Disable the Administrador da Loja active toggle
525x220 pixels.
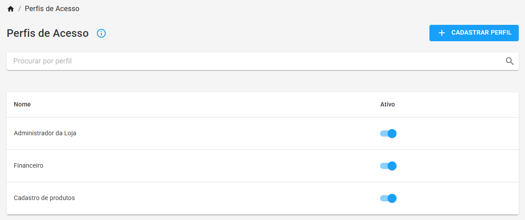(x=388, y=134)
